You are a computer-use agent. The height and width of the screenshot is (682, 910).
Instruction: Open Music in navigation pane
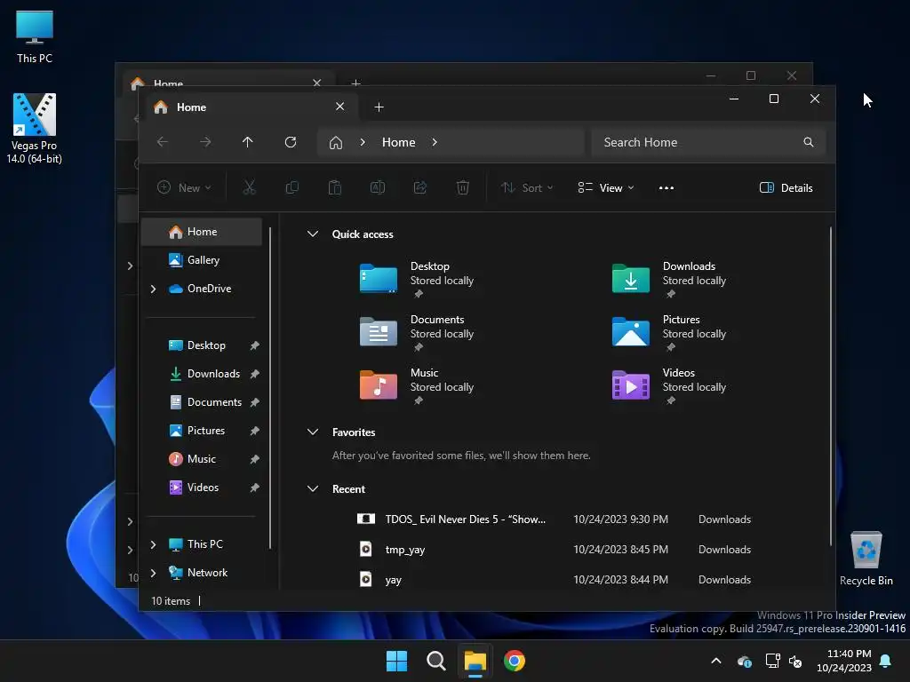(x=202, y=459)
